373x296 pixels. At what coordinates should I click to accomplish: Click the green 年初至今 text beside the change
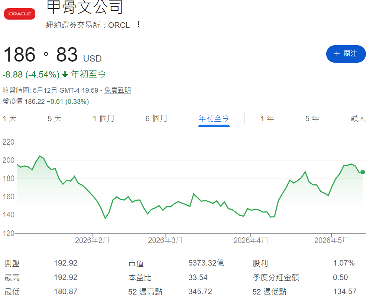coord(88,74)
